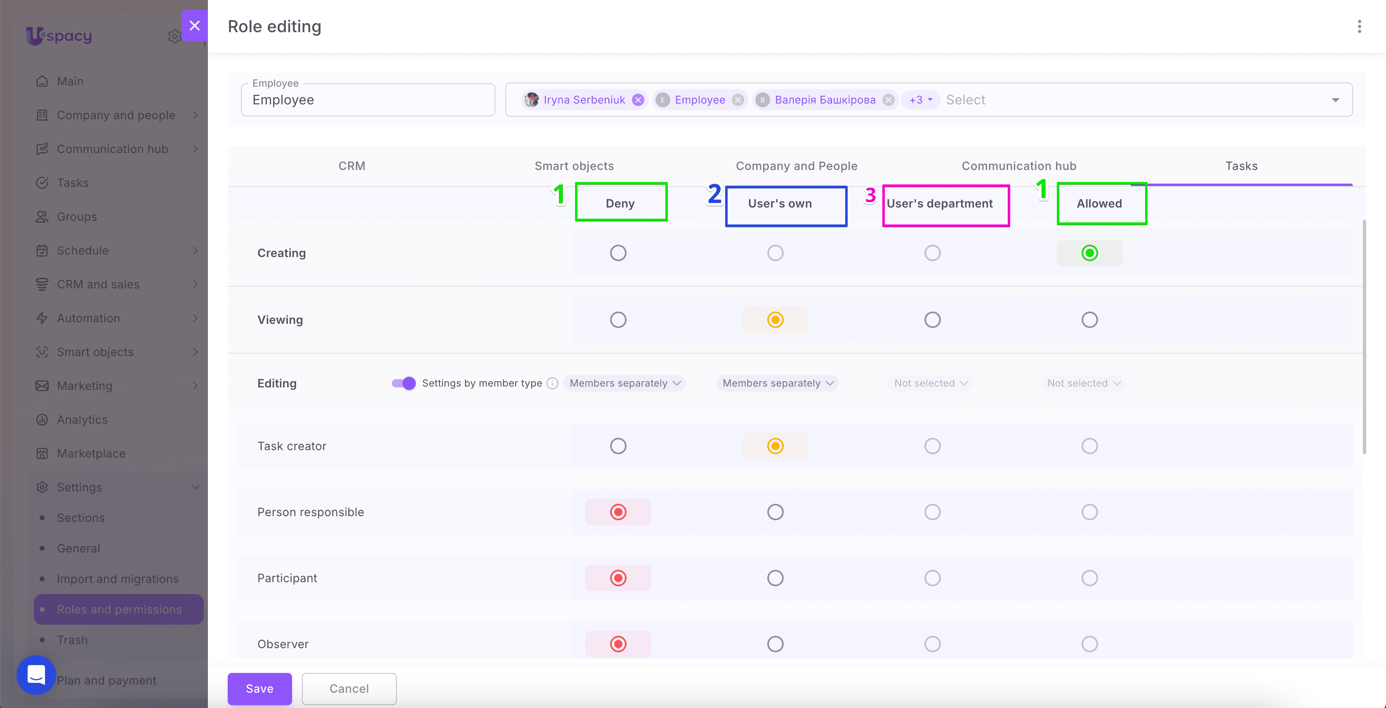Save the role changes
Viewport: 1386px width, 708px height.
(259, 689)
